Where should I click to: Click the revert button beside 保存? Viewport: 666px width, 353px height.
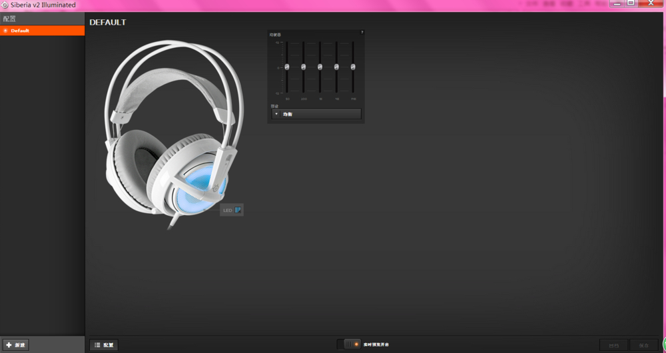click(x=614, y=346)
